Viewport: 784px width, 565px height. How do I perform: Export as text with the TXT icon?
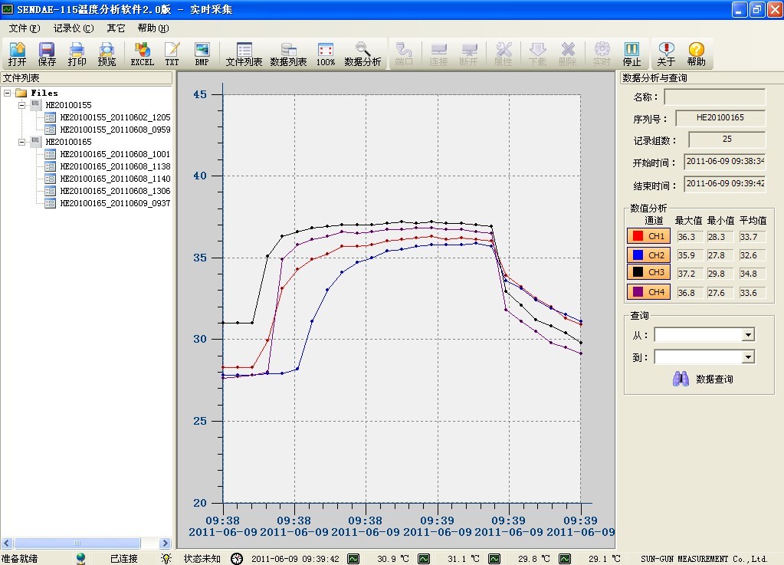tap(172, 54)
